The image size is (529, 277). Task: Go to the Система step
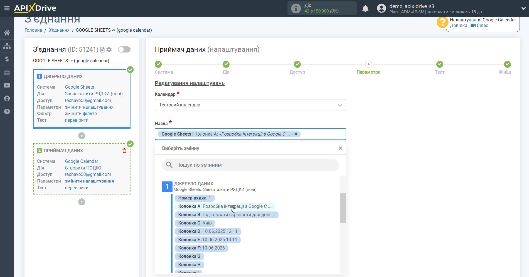point(158,64)
